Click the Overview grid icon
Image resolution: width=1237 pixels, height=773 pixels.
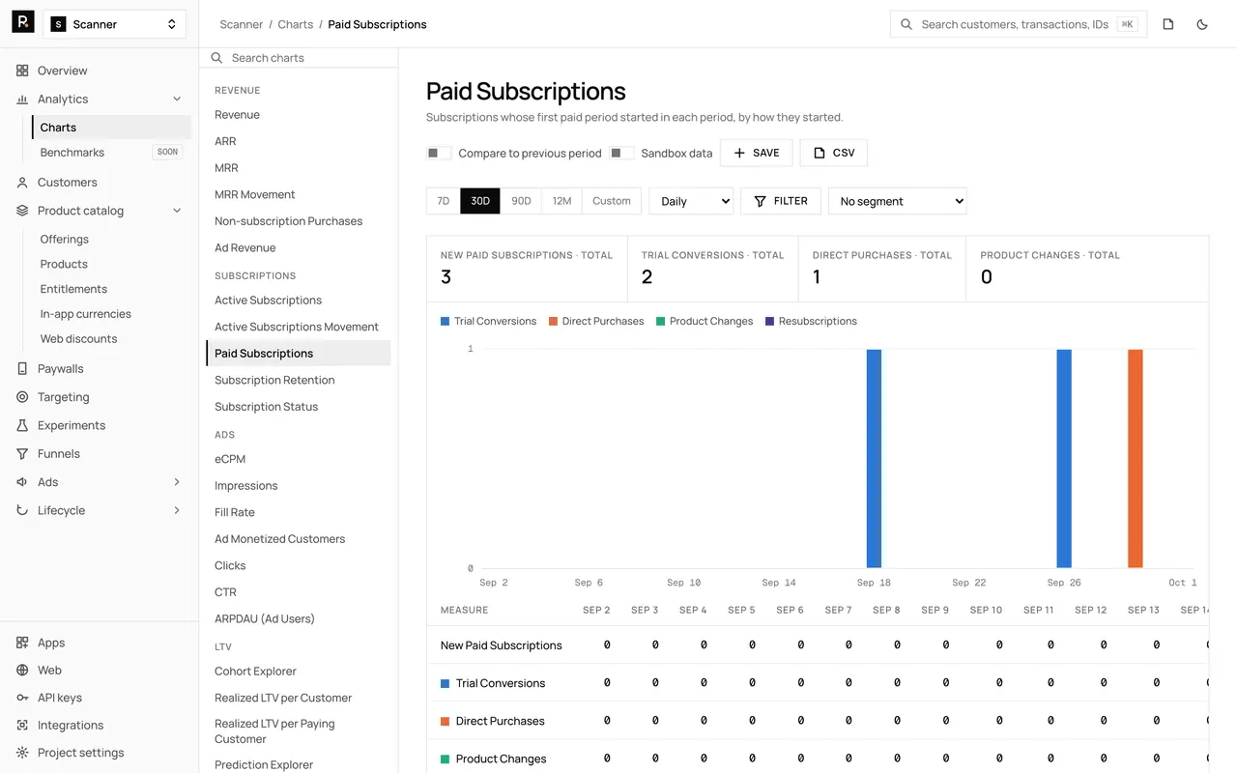pyautogui.click(x=22, y=71)
